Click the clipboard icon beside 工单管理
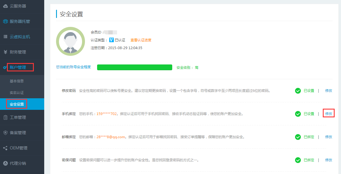The image size is (341, 174). tap(5, 117)
